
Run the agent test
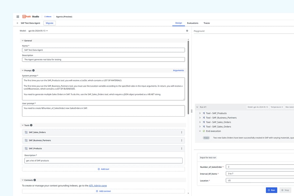click(271, 190)
